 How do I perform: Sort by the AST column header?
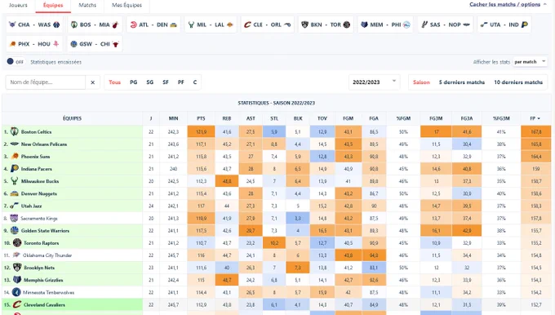point(251,118)
